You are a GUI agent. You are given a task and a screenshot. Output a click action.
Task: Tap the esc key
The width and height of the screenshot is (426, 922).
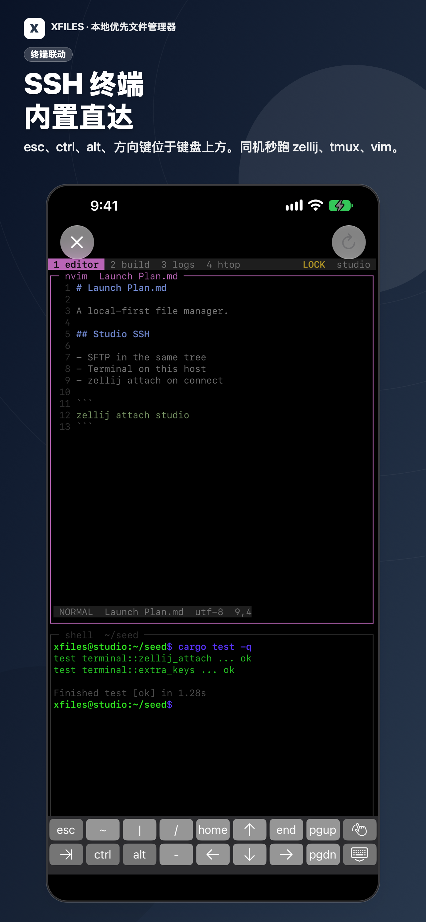(x=66, y=830)
